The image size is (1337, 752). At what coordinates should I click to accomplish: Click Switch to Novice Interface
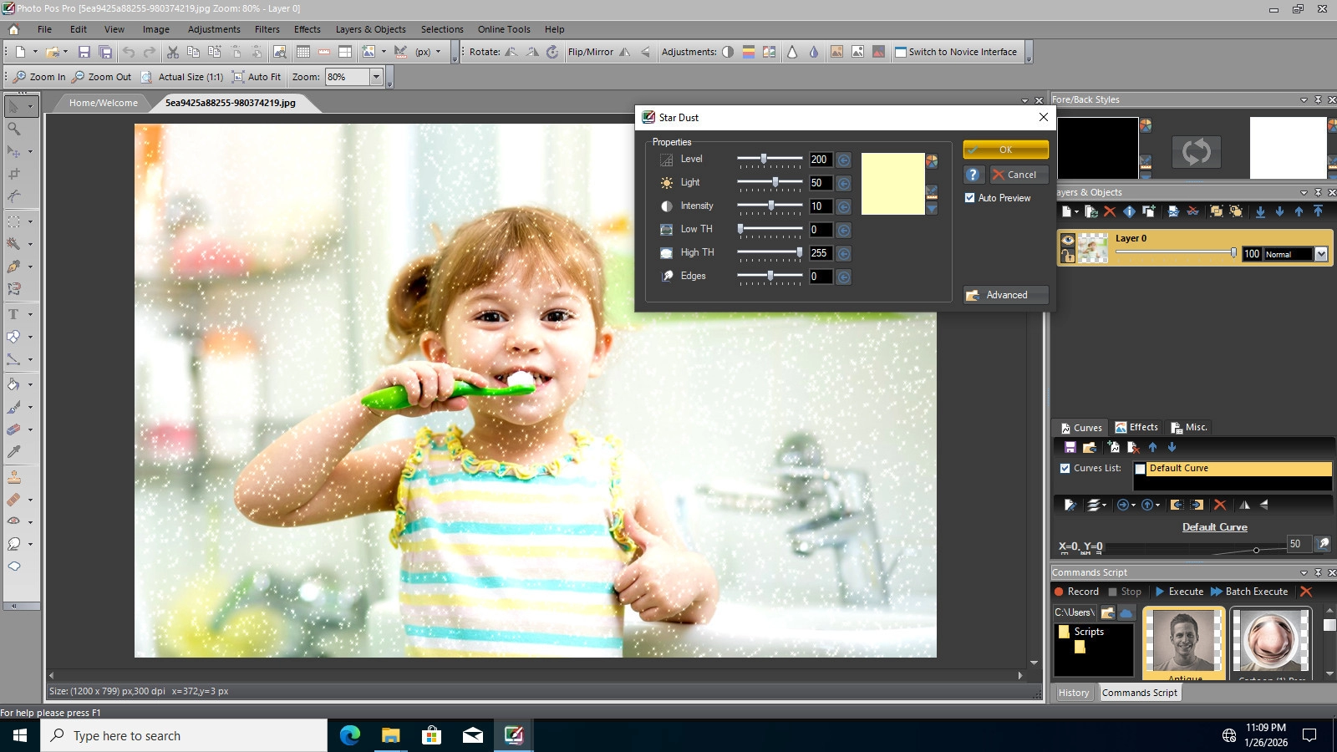point(956,52)
